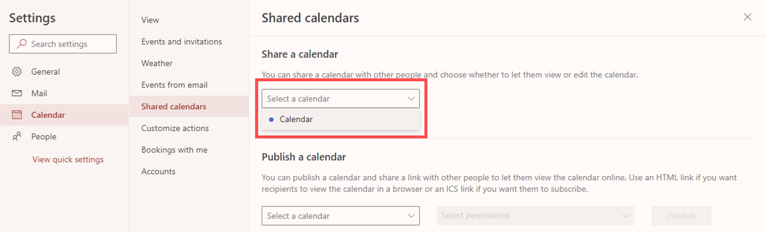The width and height of the screenshot is (765, 232).
Task: Open Bookings with me section
Action: [174, 150]
